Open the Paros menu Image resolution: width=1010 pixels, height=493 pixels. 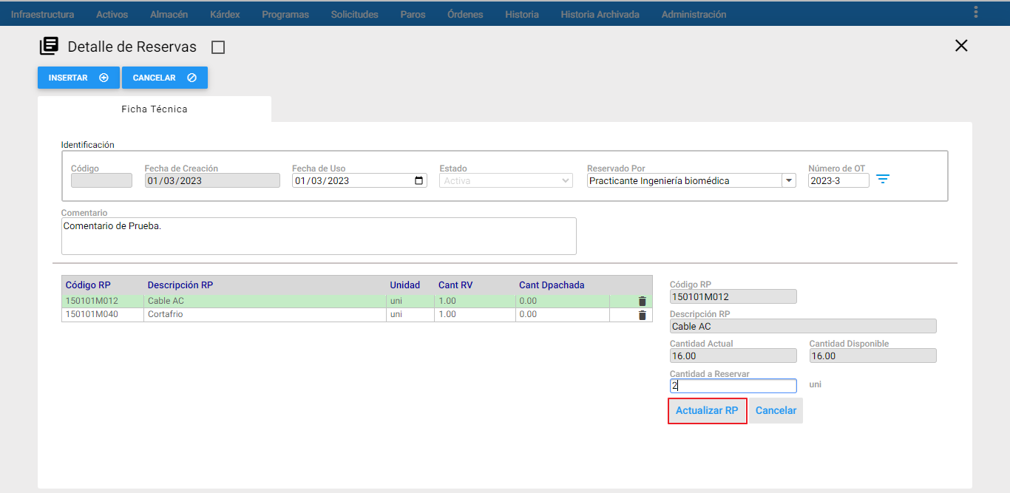coord(413,14)
